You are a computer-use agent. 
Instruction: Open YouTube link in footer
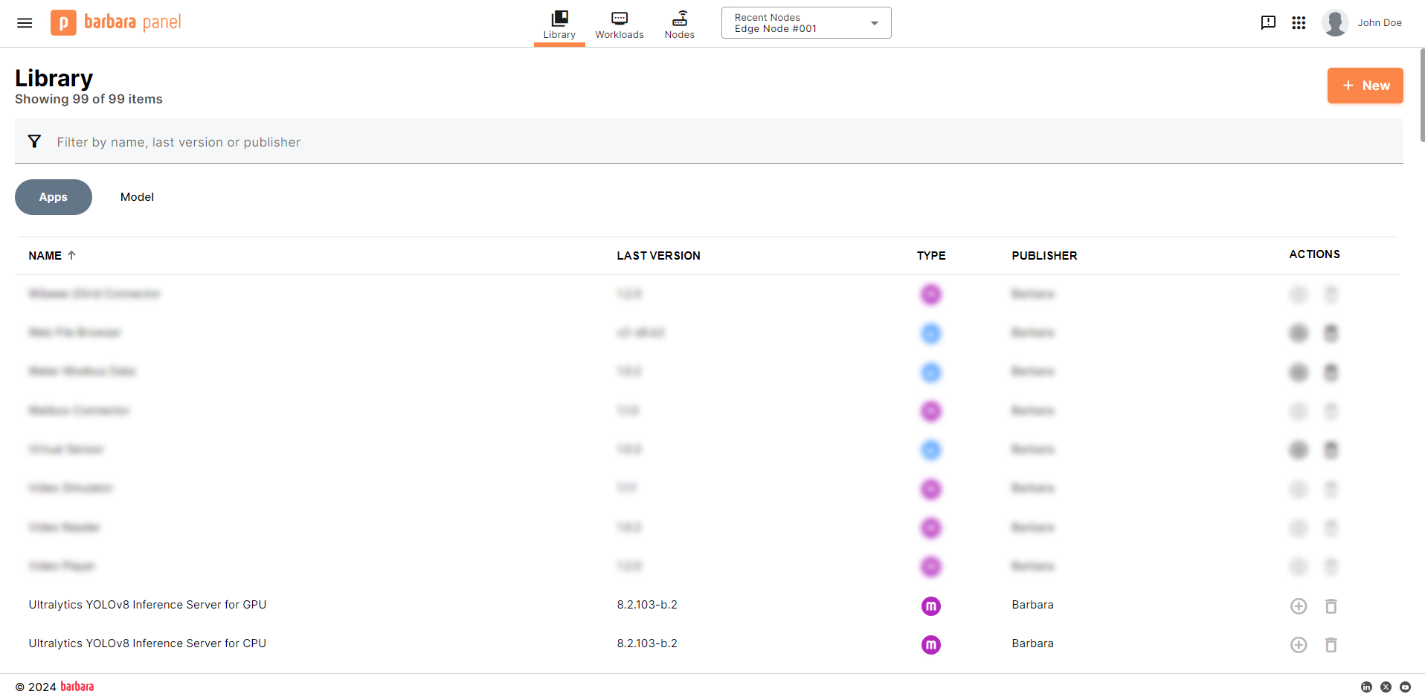click(1405, 687)
